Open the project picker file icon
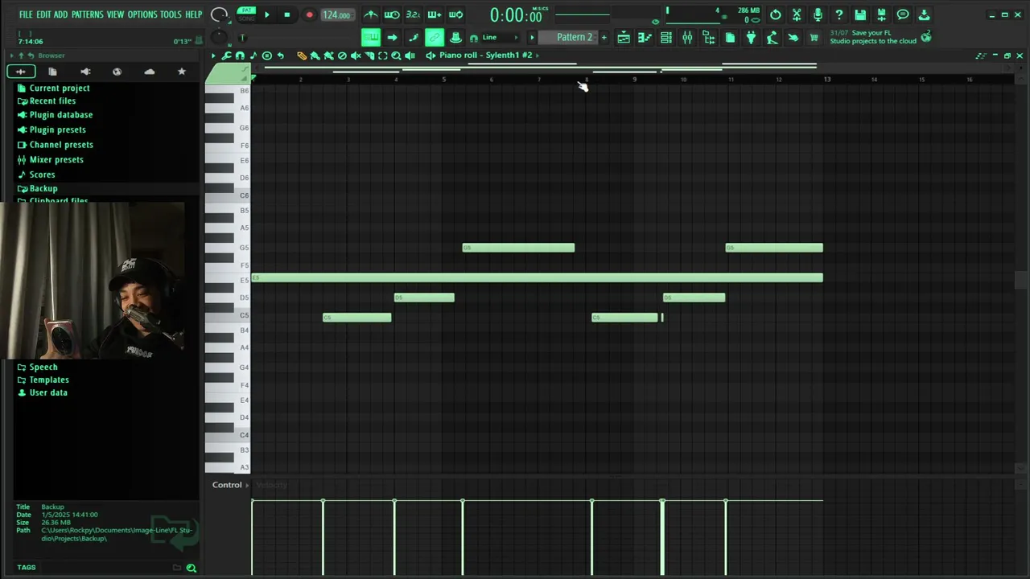1030x579 pixels. click(730, 37)
